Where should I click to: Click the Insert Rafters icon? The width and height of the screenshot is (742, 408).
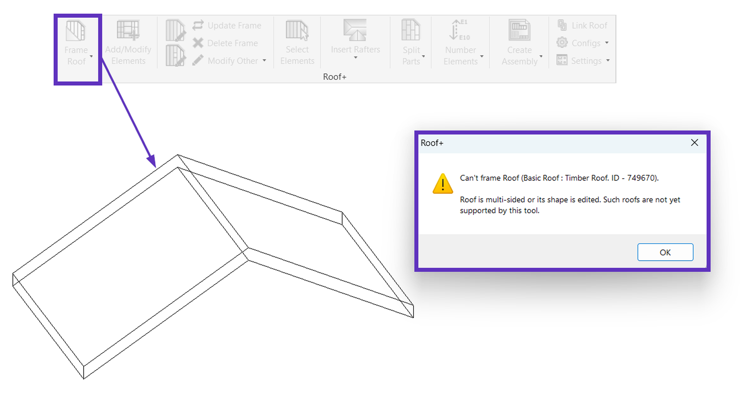pos(355,30)
